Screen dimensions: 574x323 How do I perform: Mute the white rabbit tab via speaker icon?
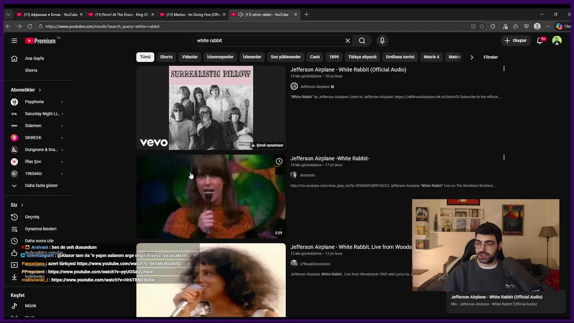tap(240, 14)
